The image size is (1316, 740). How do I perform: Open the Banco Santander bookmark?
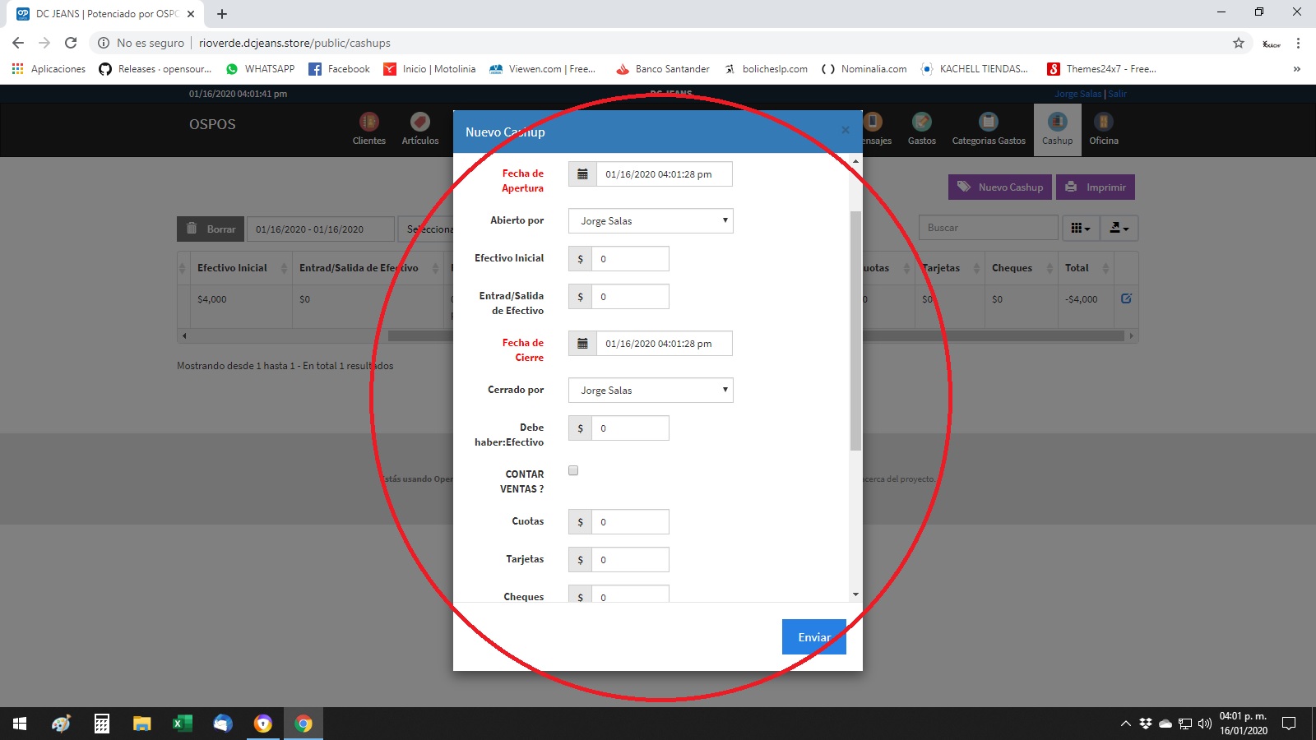[662, 69]
